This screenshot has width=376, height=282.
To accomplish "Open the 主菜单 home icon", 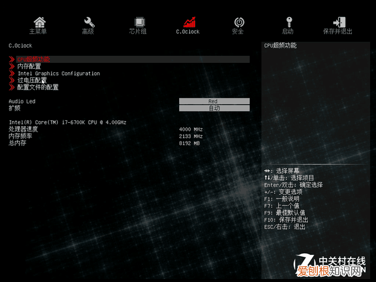I will click(39, 22).
